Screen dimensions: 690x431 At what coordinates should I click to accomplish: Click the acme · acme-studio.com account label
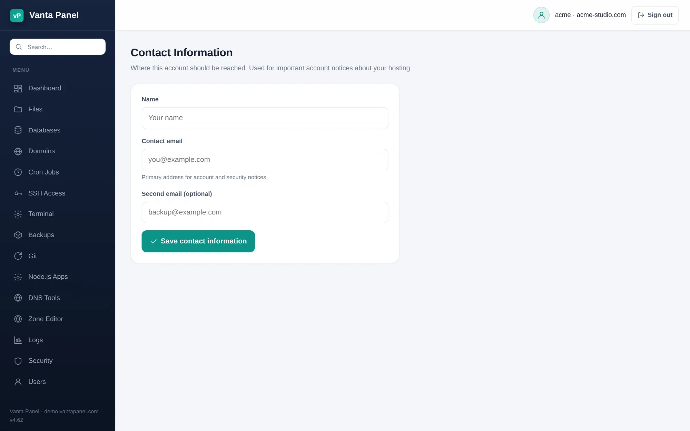click(590, 15)
